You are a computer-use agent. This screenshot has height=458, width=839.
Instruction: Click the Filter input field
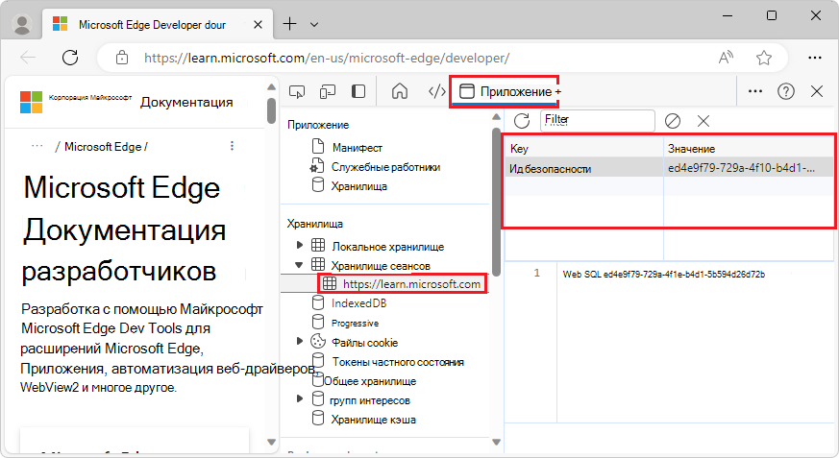[597, 120]
